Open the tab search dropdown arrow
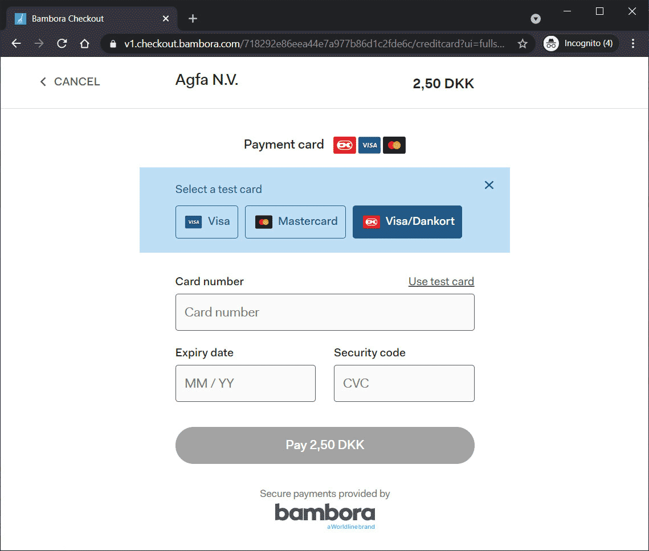Image resolution: width=649 pixels, height=551 pixels. pos(536,19)
